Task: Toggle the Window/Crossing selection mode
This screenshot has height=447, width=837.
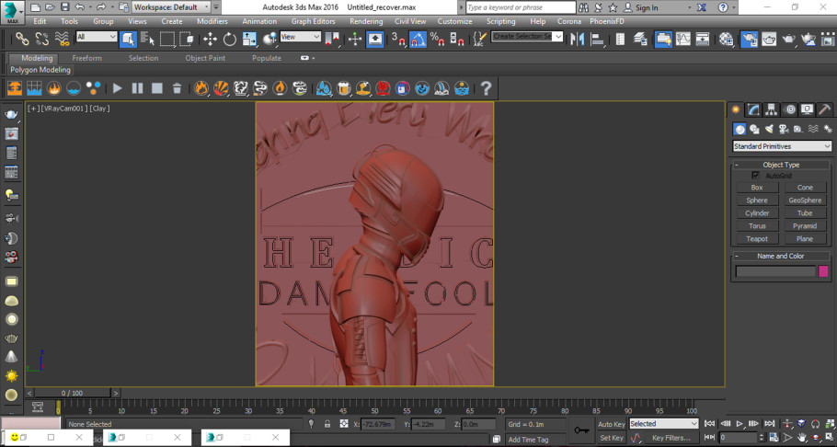Action: pyautogui.click(x=187, y=39)
